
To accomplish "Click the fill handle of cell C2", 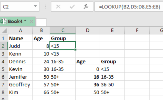I will point(75,50).
